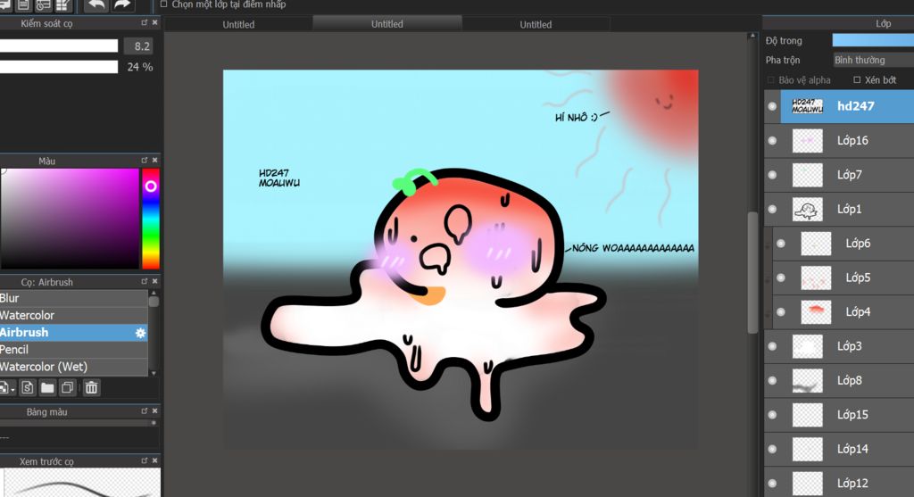
Task: Toggle visibility of Lớp12
Action: [x=772, y=483]
